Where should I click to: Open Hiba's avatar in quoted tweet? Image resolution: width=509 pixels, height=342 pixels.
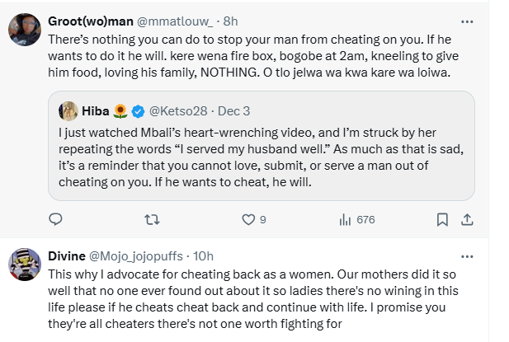(x=68, y=110)
